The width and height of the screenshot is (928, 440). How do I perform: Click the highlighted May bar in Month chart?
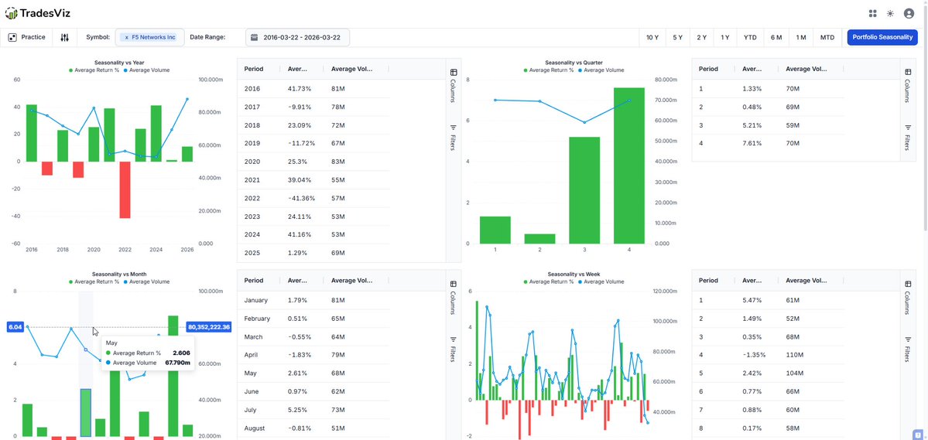86,413
